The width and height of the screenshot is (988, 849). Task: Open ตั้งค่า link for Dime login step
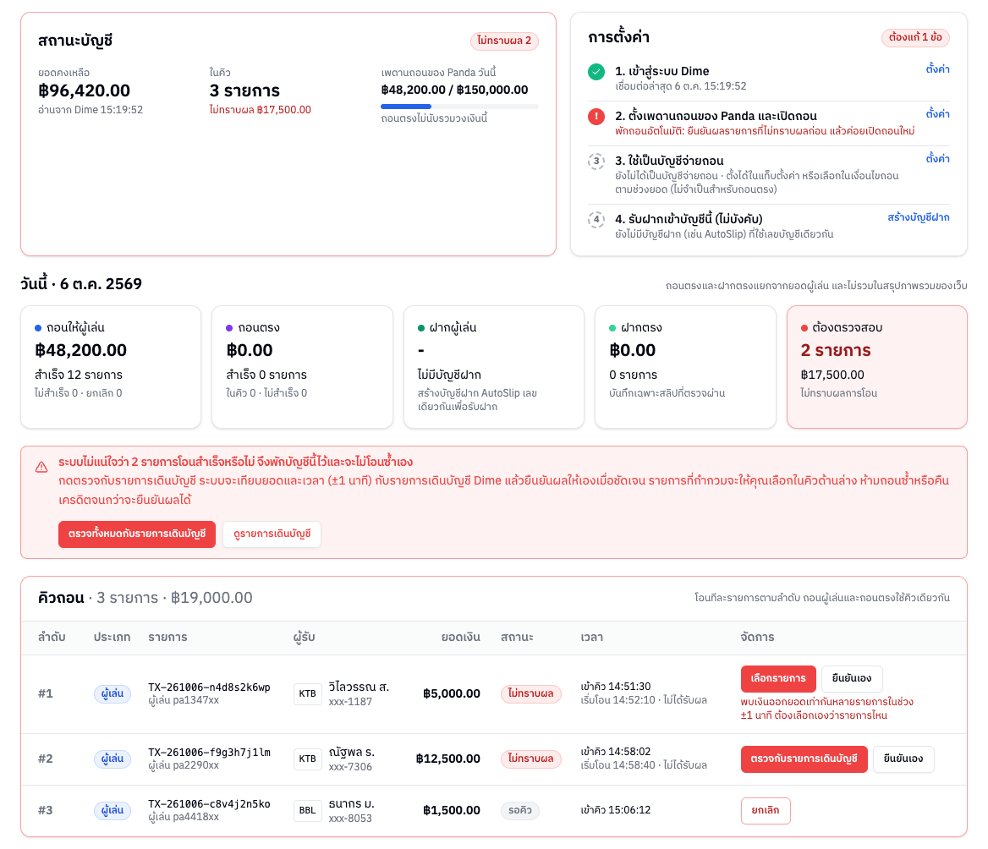[x=937, y=69]
